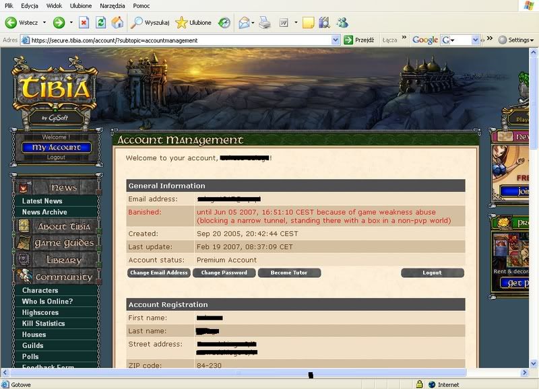Click the Community characters icon

pyautogui.click(x=25, y=276)
